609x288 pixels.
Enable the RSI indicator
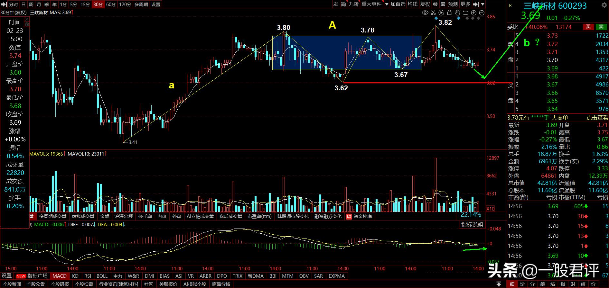click(88, 276)
